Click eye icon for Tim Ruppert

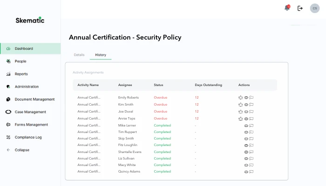pos(246,132)
